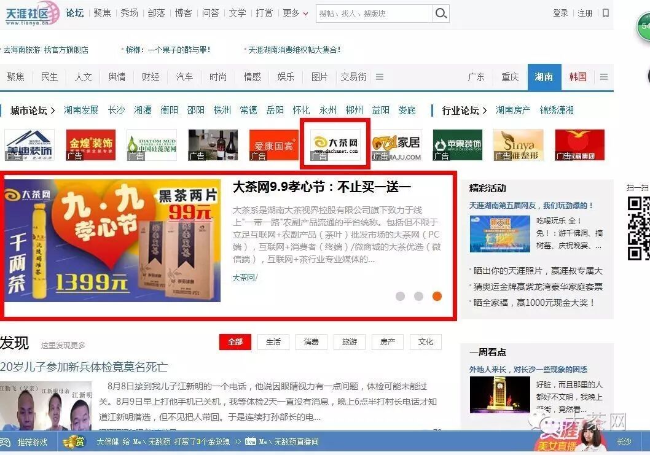Click the 九九孝心节 banner image
The height and width of the screenshot is (455, 650).
(x=112, y=241)
